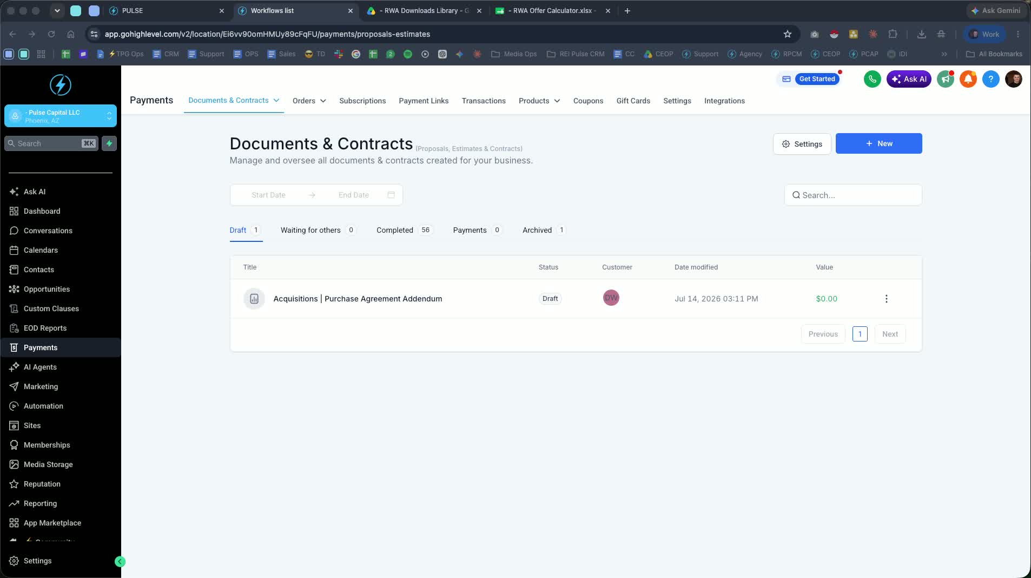Expand the Orders dropdown menu

point(309,101)
